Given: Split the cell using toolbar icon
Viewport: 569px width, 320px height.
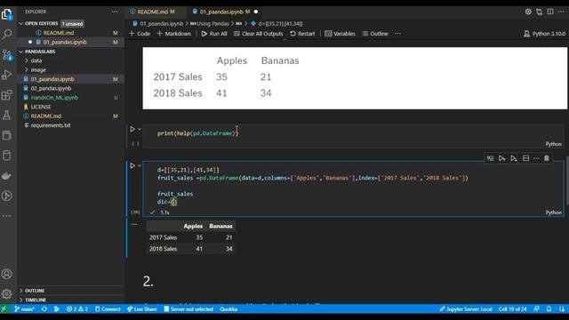Looking at the screenshot, I should point(525,158).
